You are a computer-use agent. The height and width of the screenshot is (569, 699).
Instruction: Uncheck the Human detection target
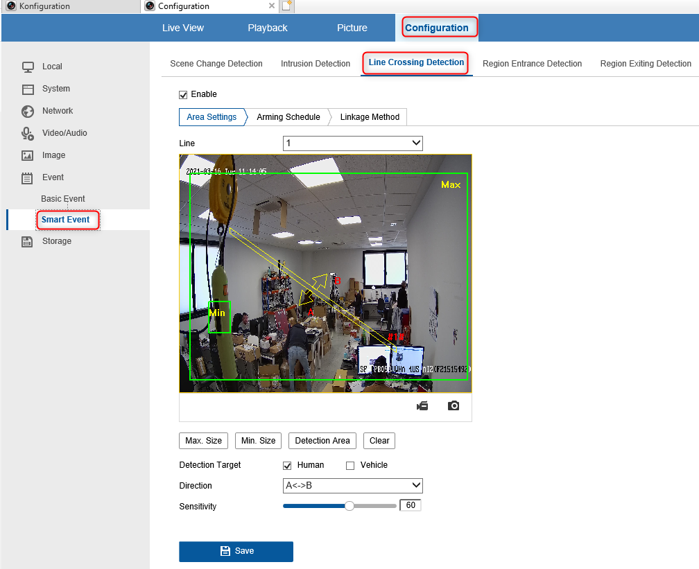click(287, 466)
